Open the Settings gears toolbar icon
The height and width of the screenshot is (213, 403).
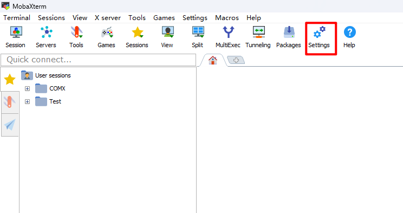pyautogui.click(x=319, y=37)
